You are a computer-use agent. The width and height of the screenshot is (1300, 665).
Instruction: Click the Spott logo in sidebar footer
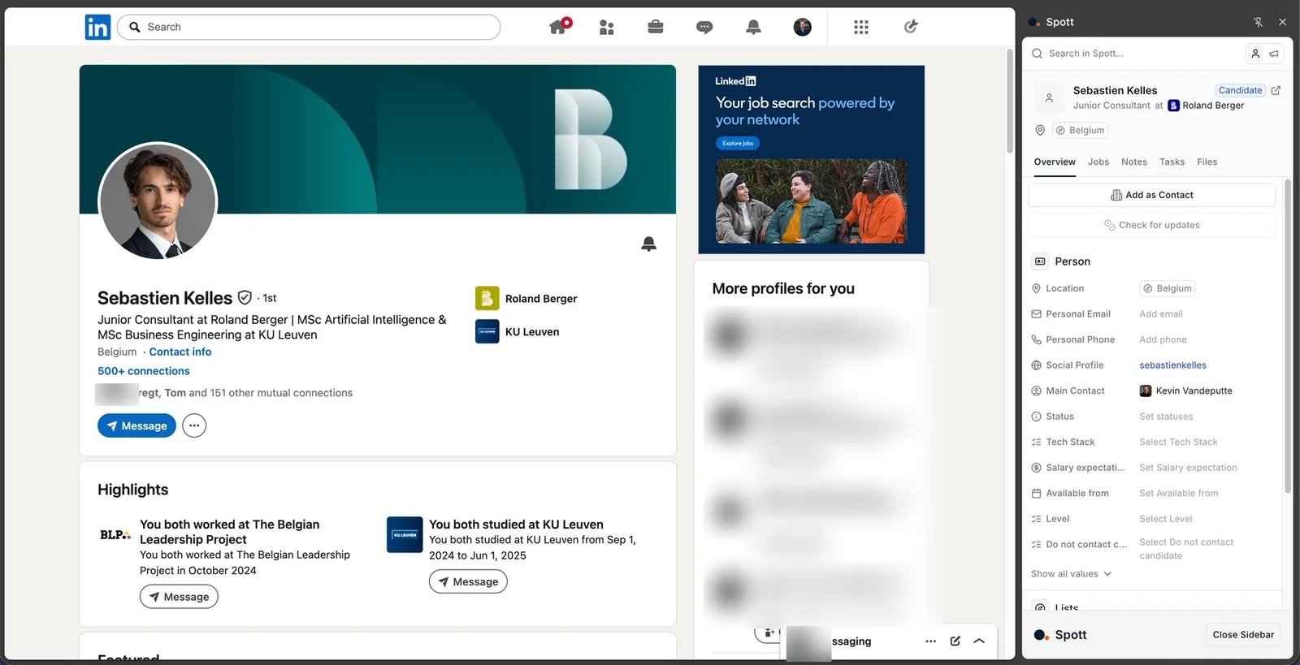click(x=1059, y=635)
